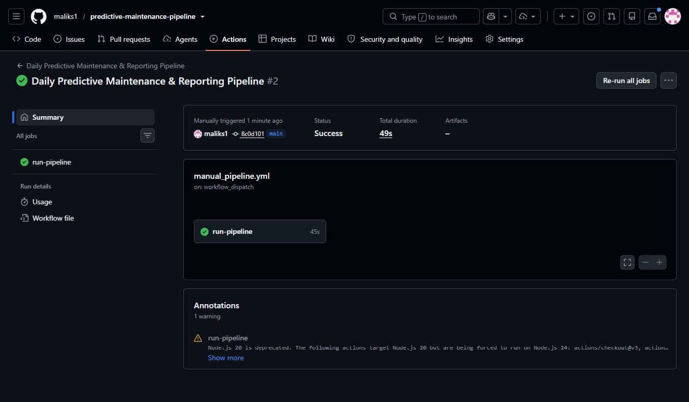Open repositories icon in top bar

(631, 16)
